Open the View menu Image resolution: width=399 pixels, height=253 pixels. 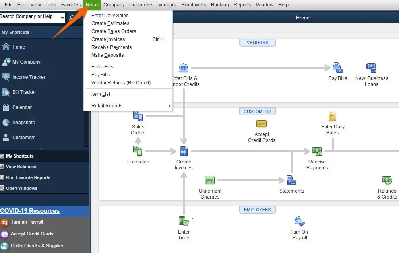point(36,5)
